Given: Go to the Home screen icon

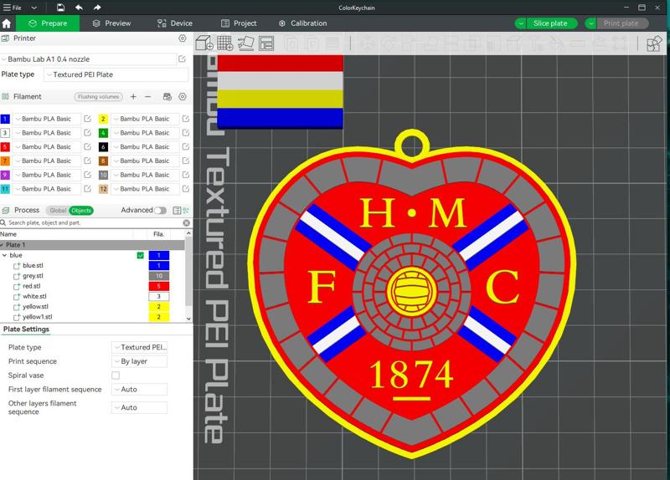Looking at the screenshot, I should point(7,23).
